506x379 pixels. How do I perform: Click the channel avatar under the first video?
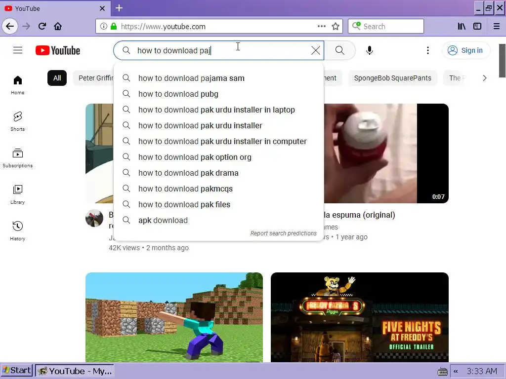(x=94, y=218)
